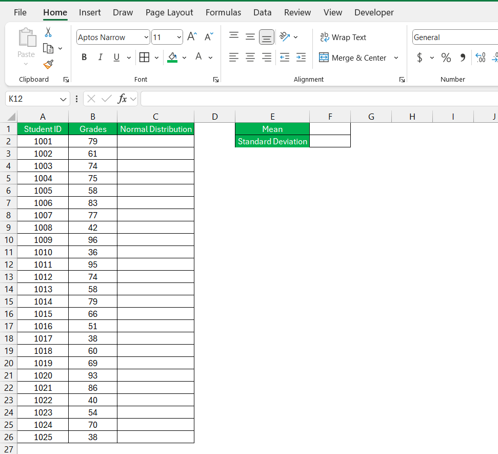Image resolution: width=498 pixels, height=454 pixels.
Task: Expand the fill color dropdown arrow
Action: point(184,58)
